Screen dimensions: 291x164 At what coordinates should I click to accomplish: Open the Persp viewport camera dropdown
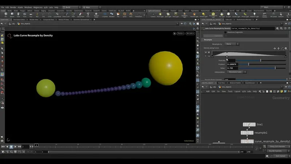click(x=180, y=34)
